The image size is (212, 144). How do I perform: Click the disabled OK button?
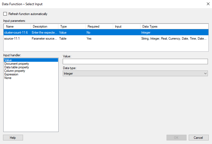176,137
